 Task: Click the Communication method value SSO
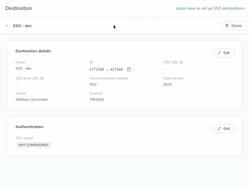93,84
